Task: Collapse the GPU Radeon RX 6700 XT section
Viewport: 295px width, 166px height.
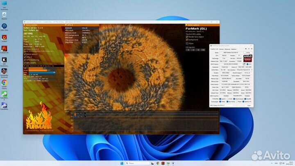Action: point(25,66)
